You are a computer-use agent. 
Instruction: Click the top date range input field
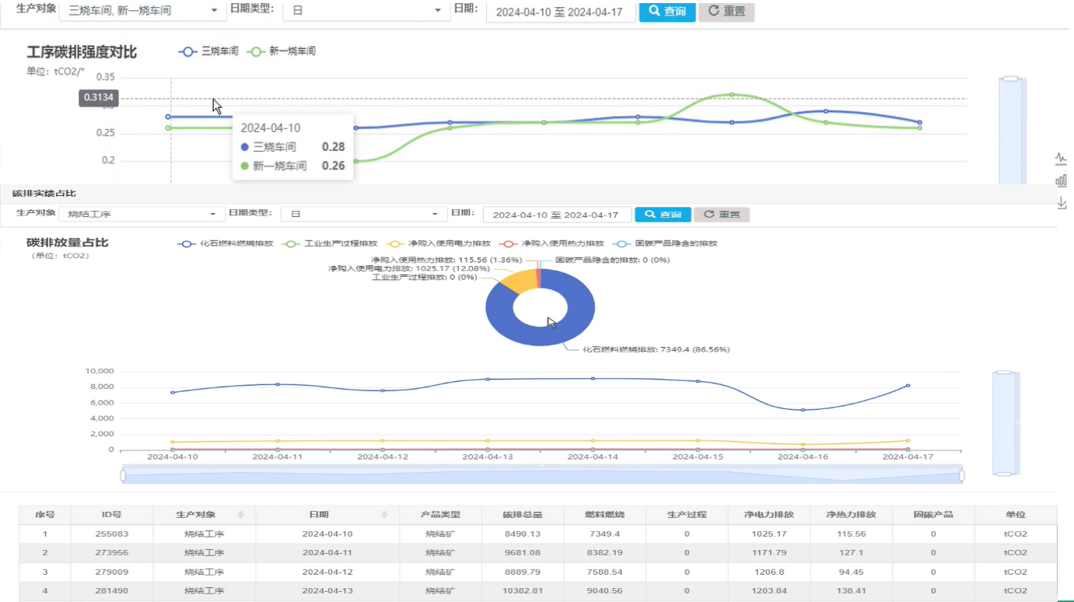(560, 12)
